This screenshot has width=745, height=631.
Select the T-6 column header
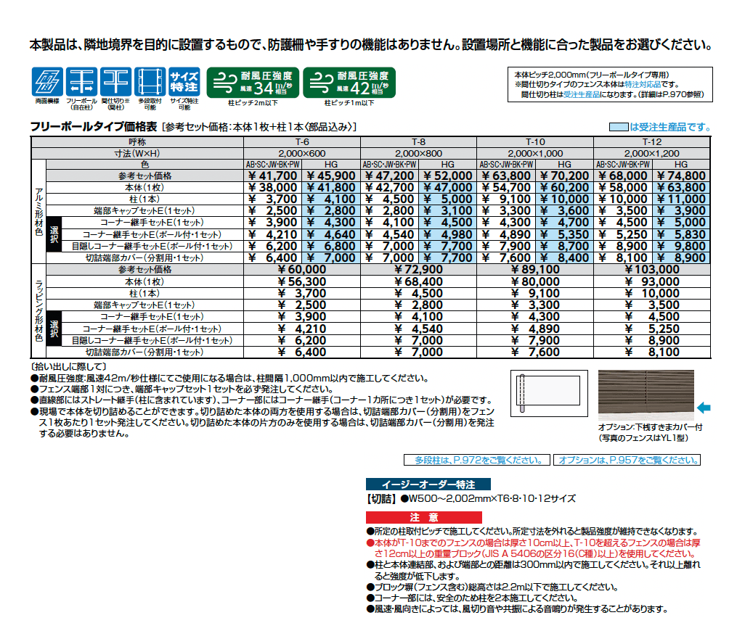(x=302, y=142)
